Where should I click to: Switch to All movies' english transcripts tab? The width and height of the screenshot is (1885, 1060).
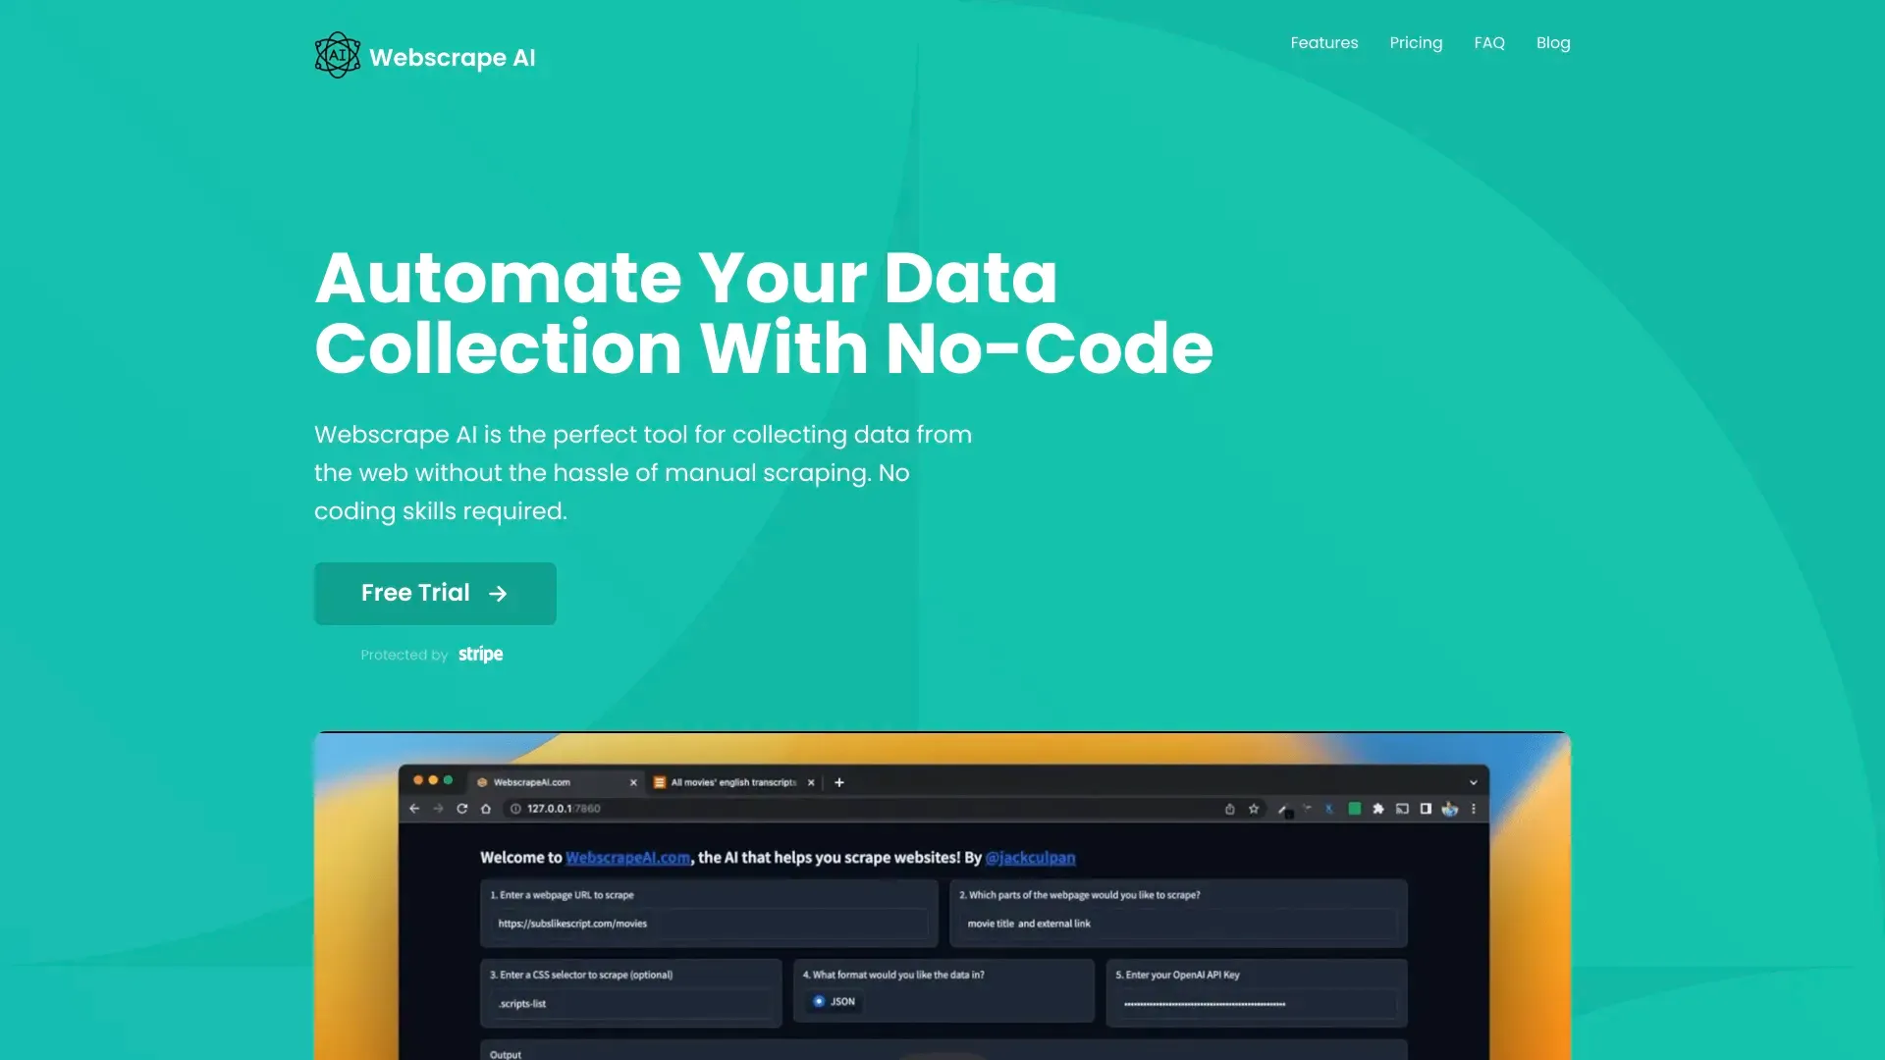point(734,782)
